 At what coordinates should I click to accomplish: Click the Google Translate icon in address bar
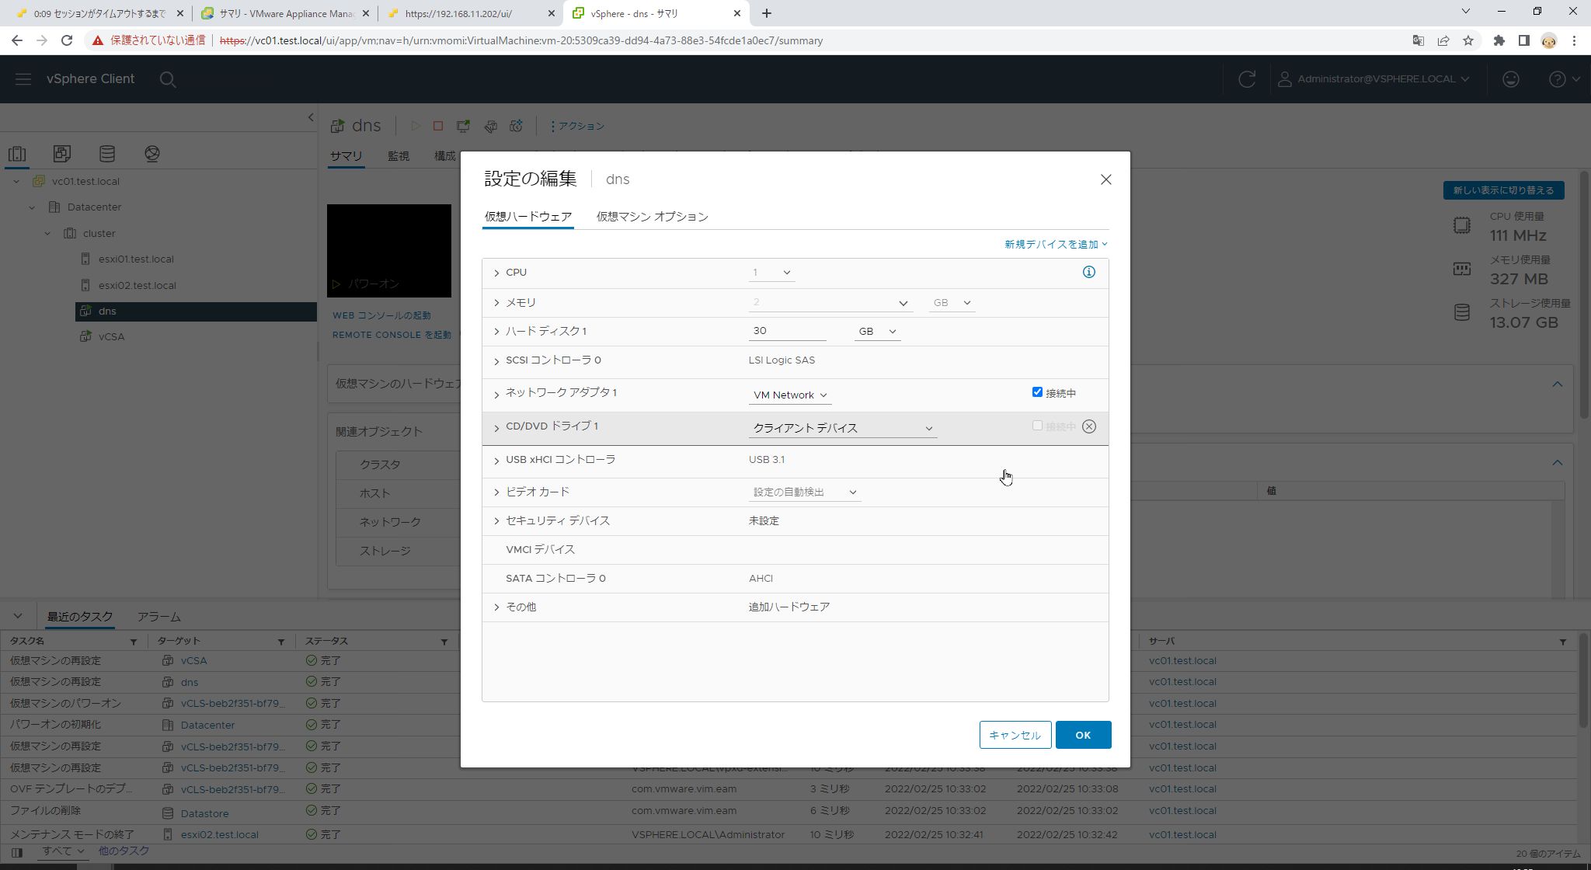click(x=1418, y=40)
